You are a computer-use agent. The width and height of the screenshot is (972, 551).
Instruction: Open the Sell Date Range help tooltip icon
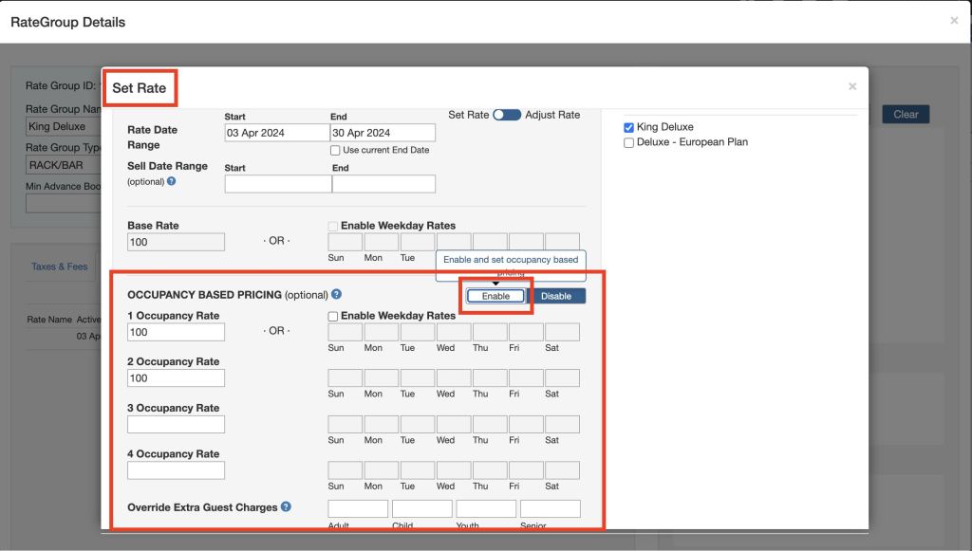[x=173, y=182]
